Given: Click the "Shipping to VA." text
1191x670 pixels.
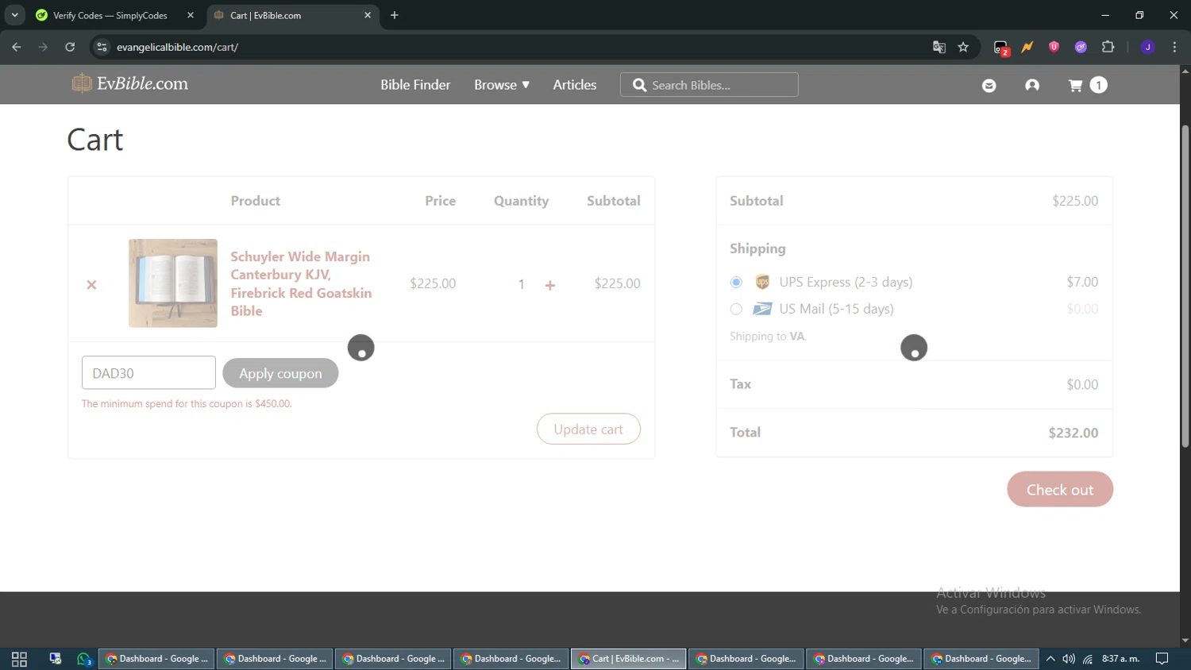Looking at the screenshot, I should (768, 337).
